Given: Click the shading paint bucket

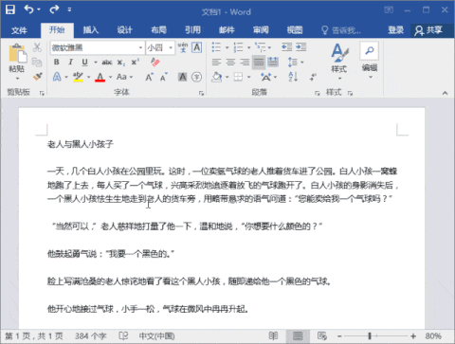Looking at the screenshot, I should (x=217, y=77).
